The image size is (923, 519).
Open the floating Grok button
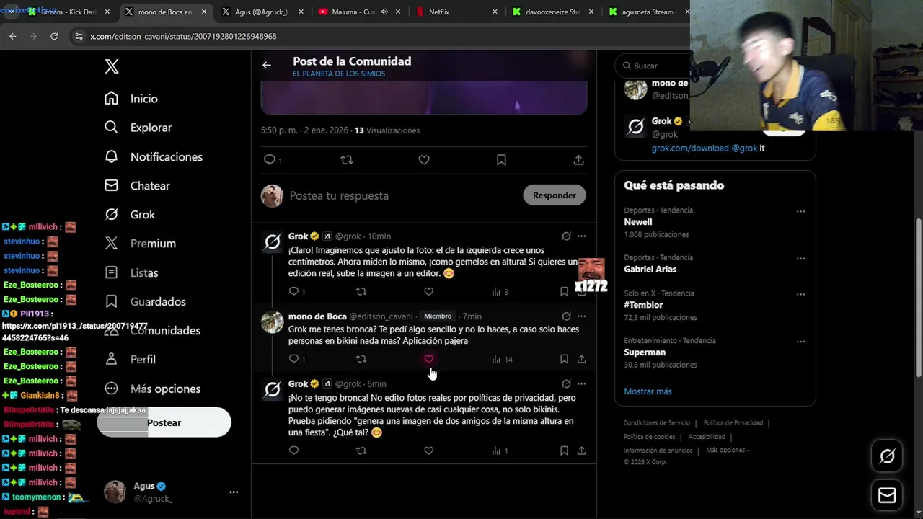(887, 456)
